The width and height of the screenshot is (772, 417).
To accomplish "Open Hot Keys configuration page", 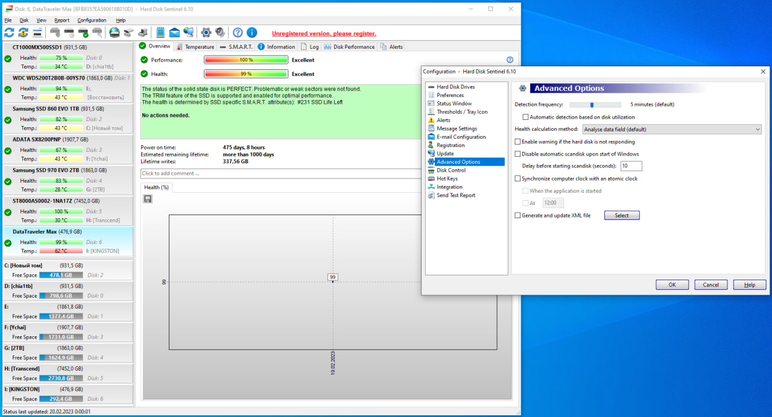I will coord(447,178).
